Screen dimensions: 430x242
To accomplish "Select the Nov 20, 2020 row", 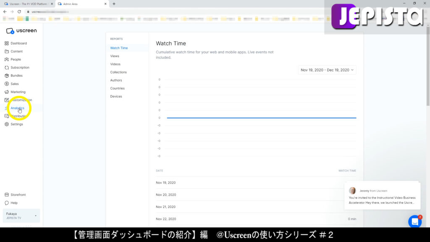I will [256, 195].
